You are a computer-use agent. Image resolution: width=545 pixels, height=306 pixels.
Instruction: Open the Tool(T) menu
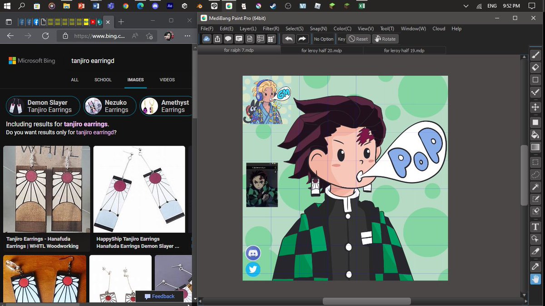(x=387, y=29)
